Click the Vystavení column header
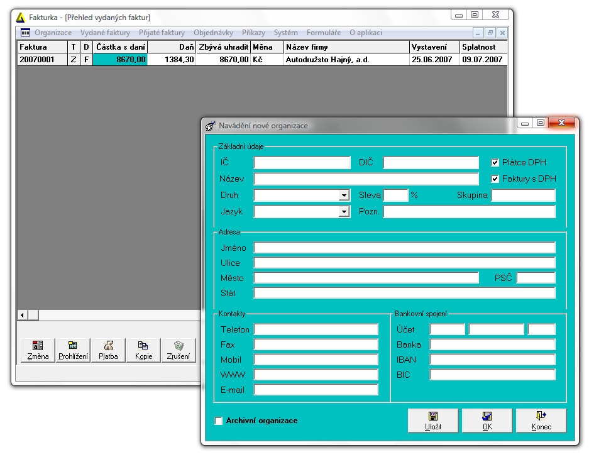This screenshot has height=457, width=589. click(x=434, y=47)
